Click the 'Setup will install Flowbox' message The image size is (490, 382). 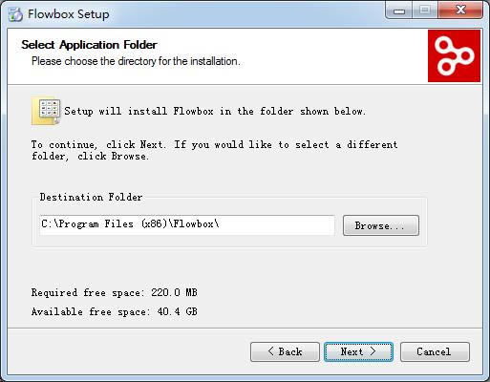click(x=215, y=111)
